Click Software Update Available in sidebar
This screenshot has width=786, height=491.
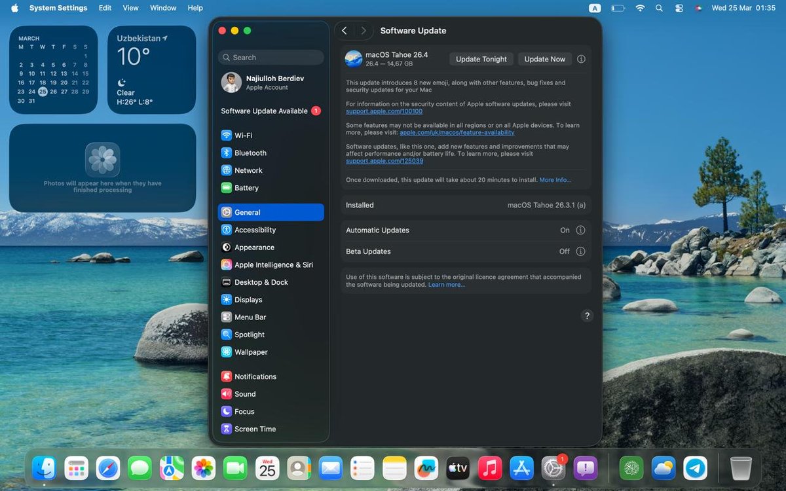pos(271,111)
